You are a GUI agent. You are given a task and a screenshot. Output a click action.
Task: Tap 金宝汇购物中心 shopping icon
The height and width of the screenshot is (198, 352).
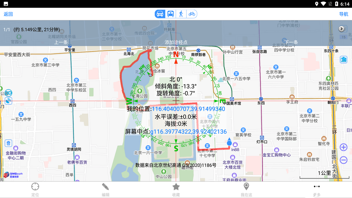(277, 150)
